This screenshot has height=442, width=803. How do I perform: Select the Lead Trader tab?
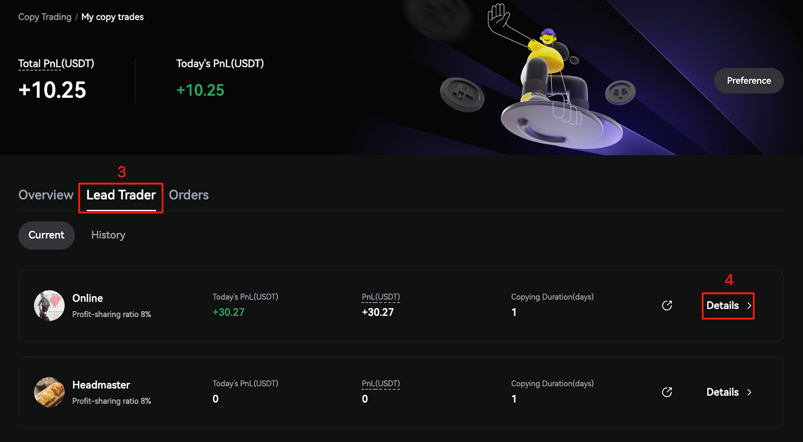(x=121, y=195)
